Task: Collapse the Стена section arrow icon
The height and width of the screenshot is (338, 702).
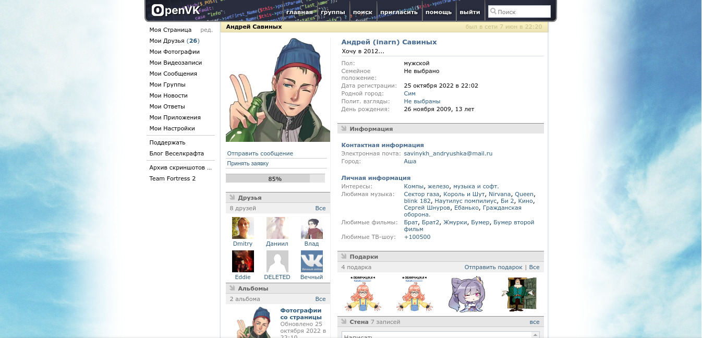Action: 344,322
